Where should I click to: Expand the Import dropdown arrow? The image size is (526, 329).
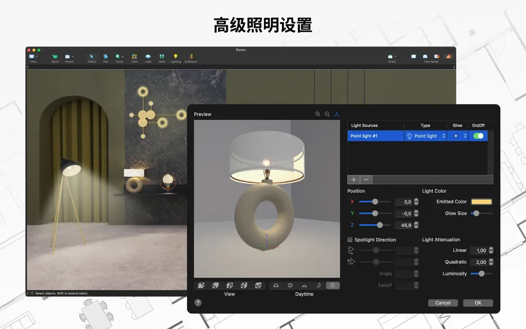(72, 56)
